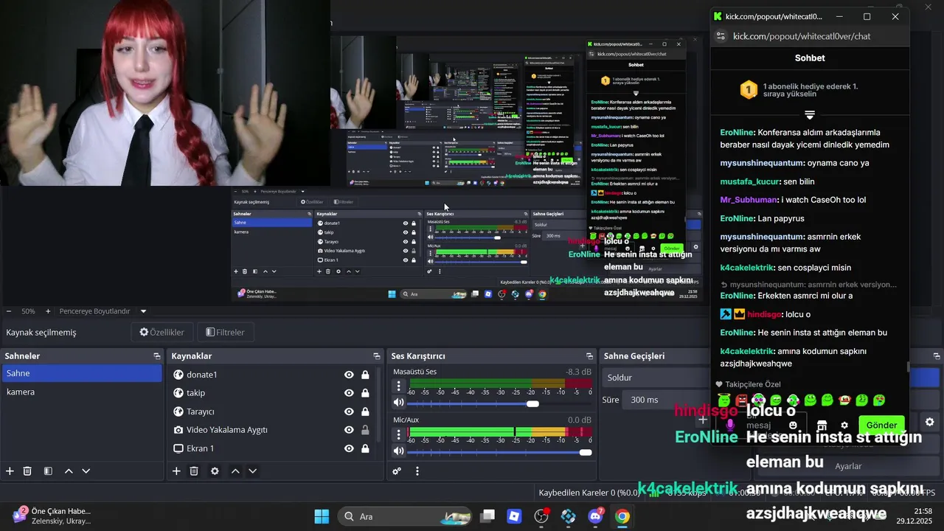Click site info icon in Kick address bar

pos(721,36)
